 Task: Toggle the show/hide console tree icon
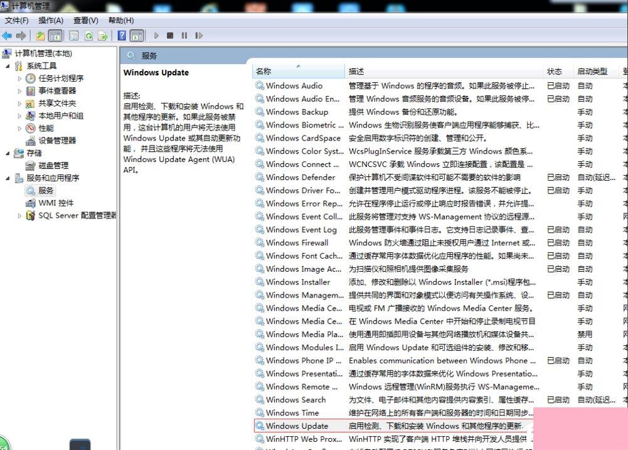tap(55, 36)
